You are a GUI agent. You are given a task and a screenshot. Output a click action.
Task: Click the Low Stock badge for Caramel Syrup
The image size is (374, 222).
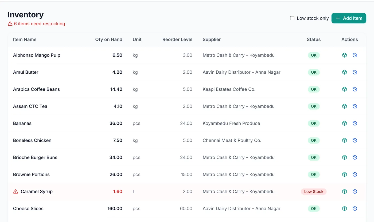314,192
